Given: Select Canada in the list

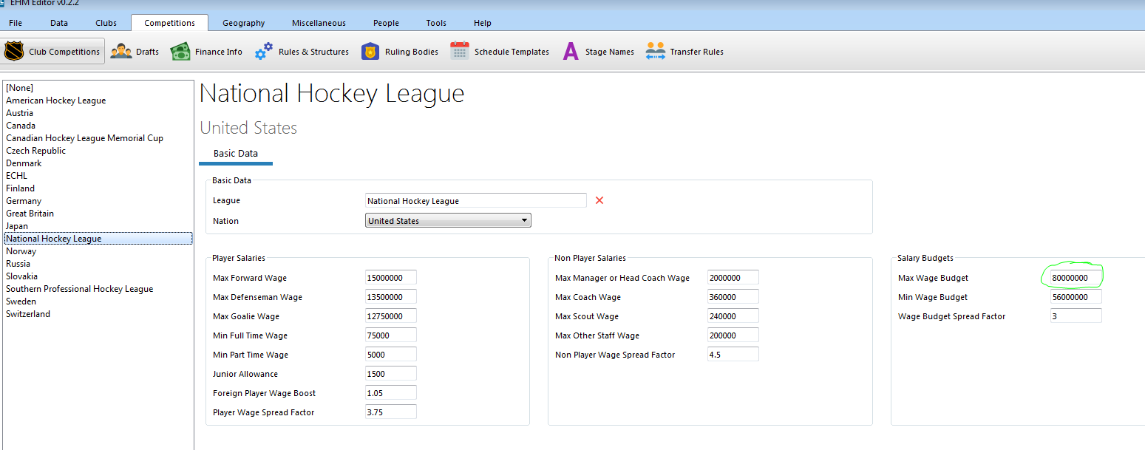Looking at the screenshot, I should click(x=98, y=126).
